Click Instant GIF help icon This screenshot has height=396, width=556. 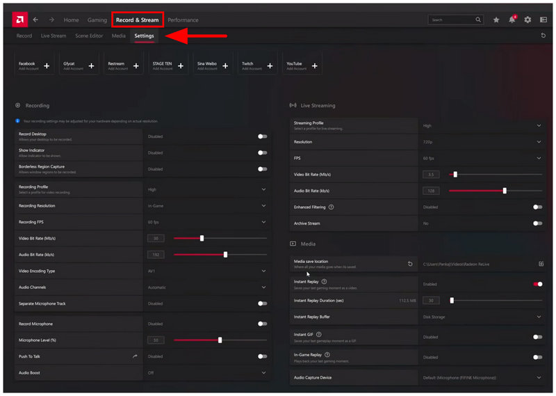pos(318,335)
